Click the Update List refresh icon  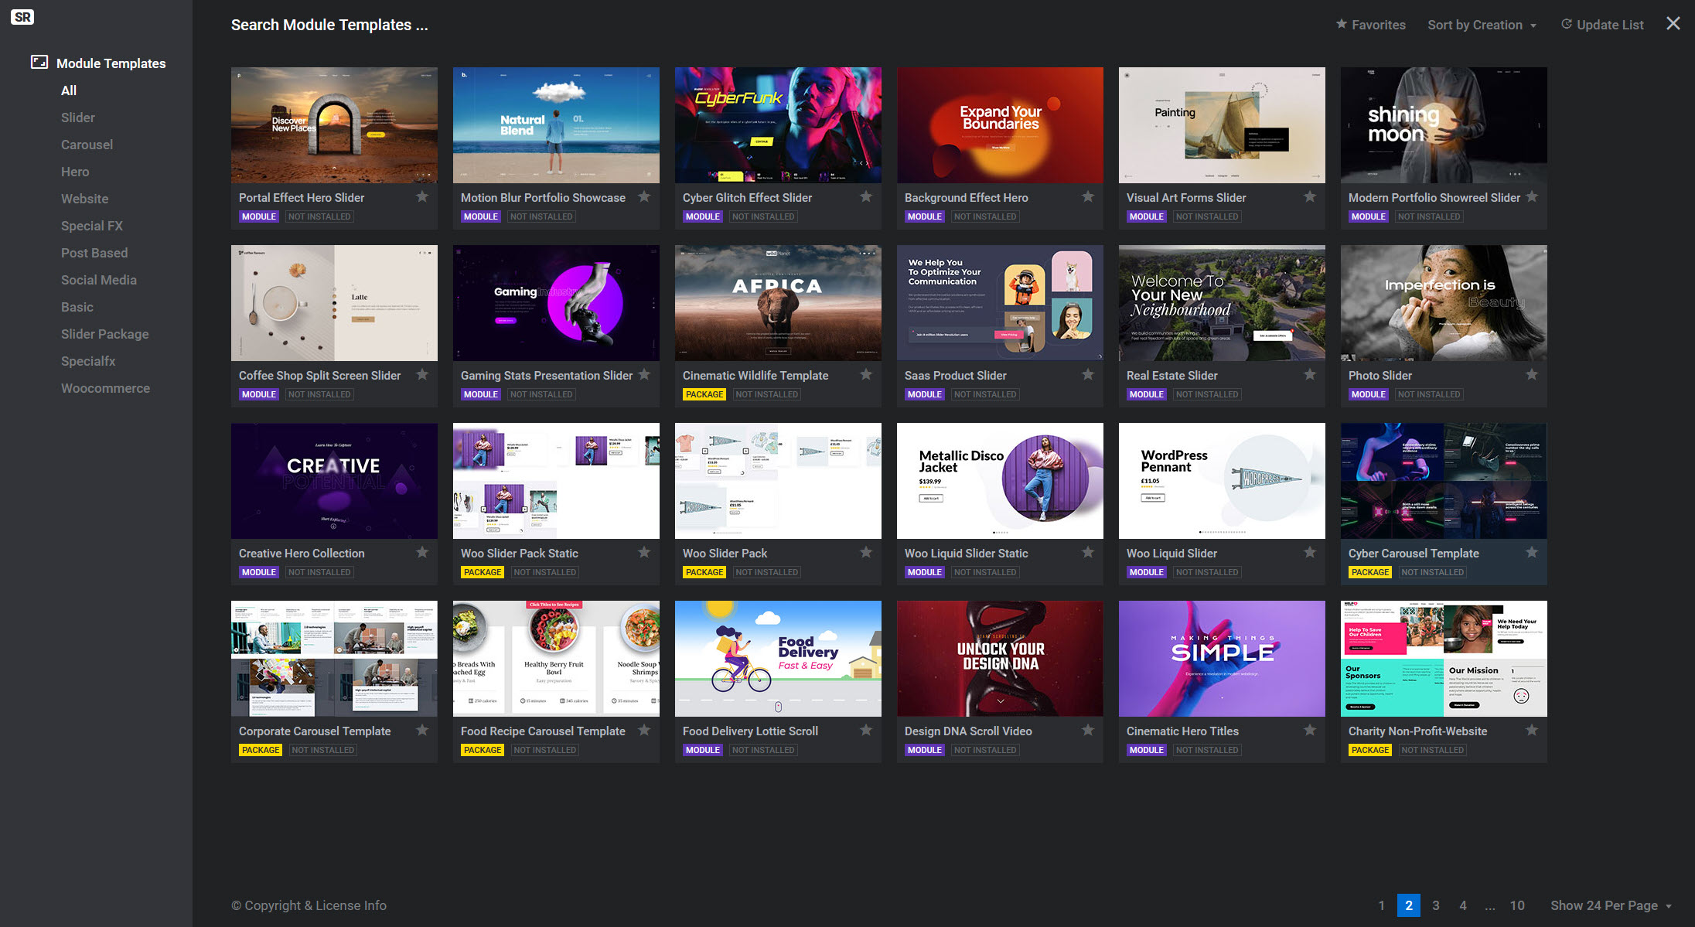point(1567,25)
